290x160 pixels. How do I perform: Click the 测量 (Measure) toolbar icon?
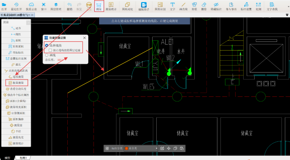(x=99, y=6)
